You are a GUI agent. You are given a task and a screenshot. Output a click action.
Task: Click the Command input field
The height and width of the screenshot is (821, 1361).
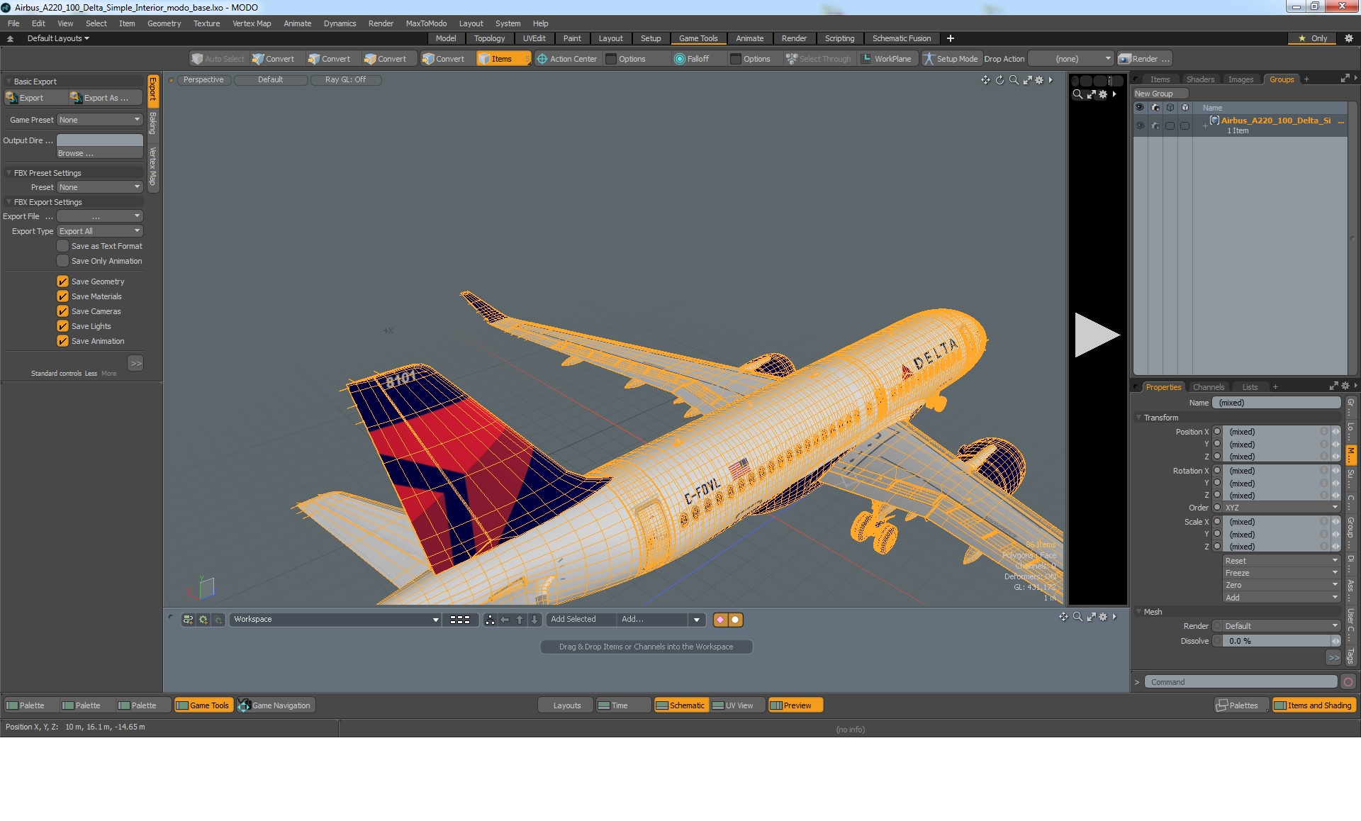[1240, 682]
